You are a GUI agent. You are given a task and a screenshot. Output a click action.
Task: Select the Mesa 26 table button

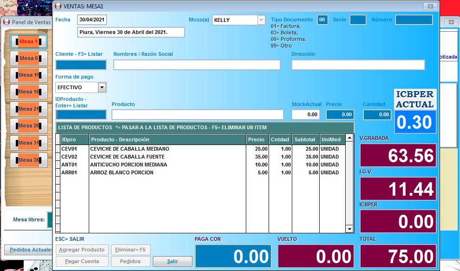click(x=29, y=126)
